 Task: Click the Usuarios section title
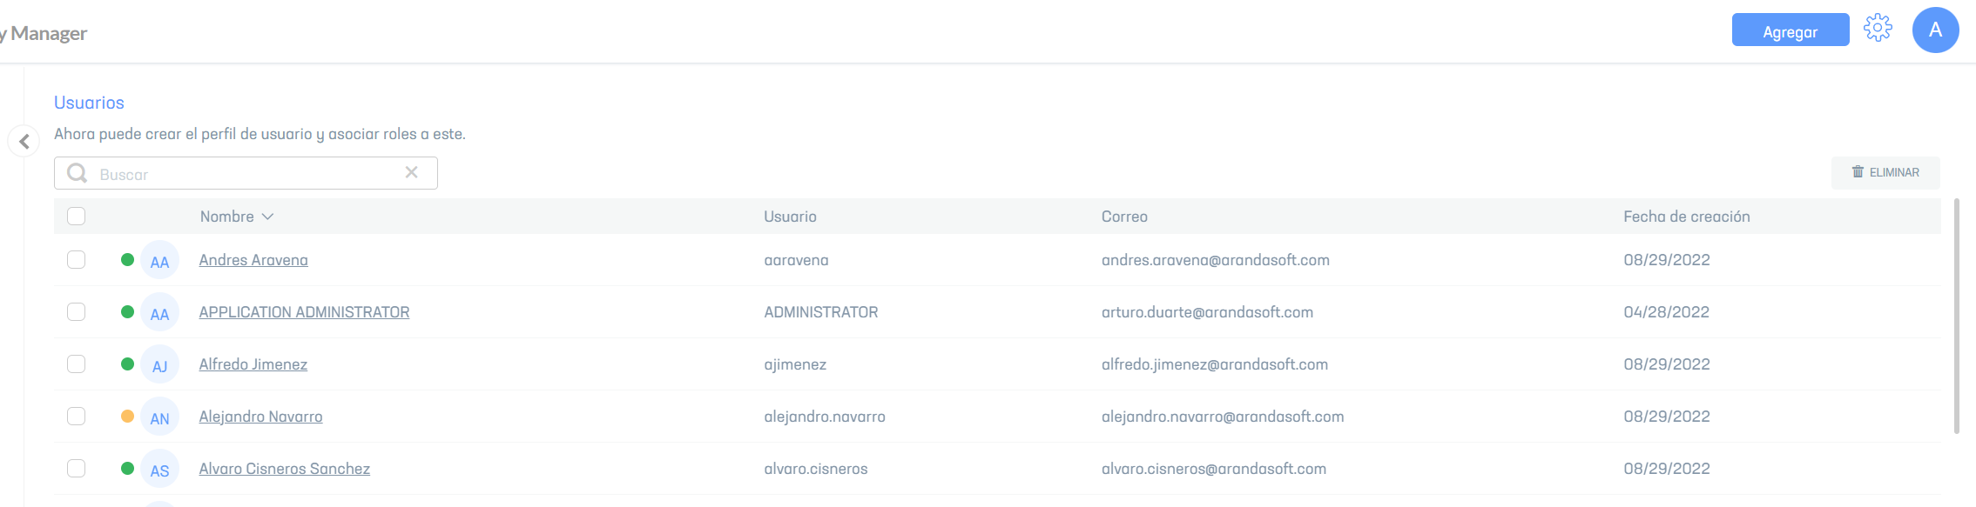[89, 103]
